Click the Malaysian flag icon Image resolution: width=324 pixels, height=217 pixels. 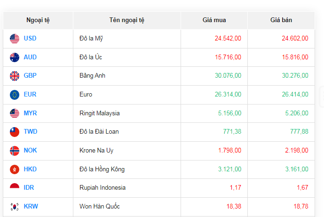[x=15, y=113]
